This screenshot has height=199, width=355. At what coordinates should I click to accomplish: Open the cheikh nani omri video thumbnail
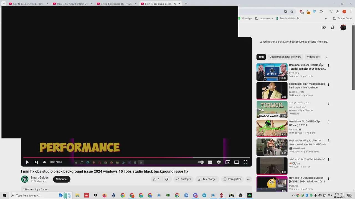click(x=272, y=91)
